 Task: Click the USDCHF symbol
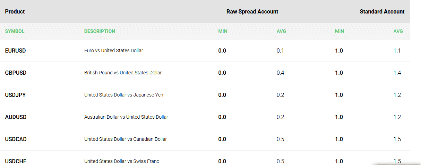(16, 161)
